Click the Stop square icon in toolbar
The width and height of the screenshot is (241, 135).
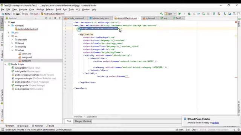pos(208,14)
